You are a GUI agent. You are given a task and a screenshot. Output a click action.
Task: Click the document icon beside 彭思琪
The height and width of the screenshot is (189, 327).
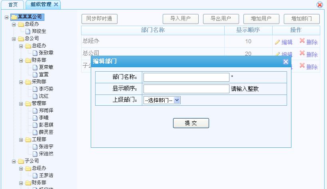click(35, 125)
